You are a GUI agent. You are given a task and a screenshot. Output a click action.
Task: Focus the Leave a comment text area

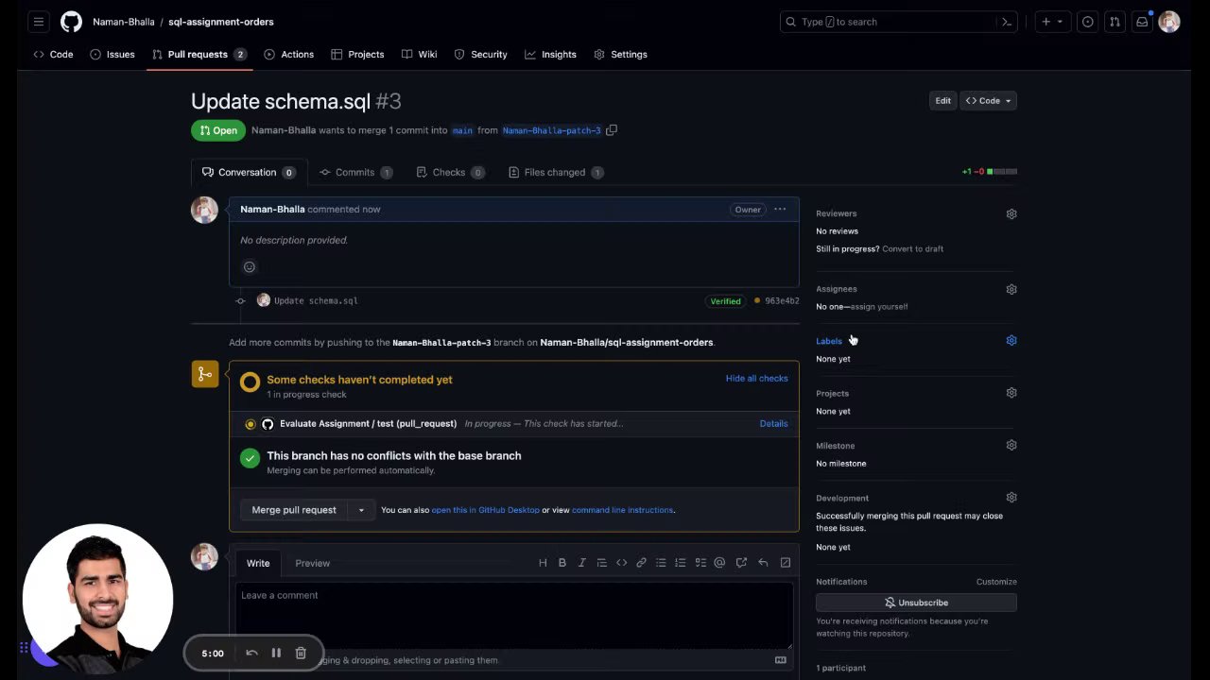(x=514, y=615)
